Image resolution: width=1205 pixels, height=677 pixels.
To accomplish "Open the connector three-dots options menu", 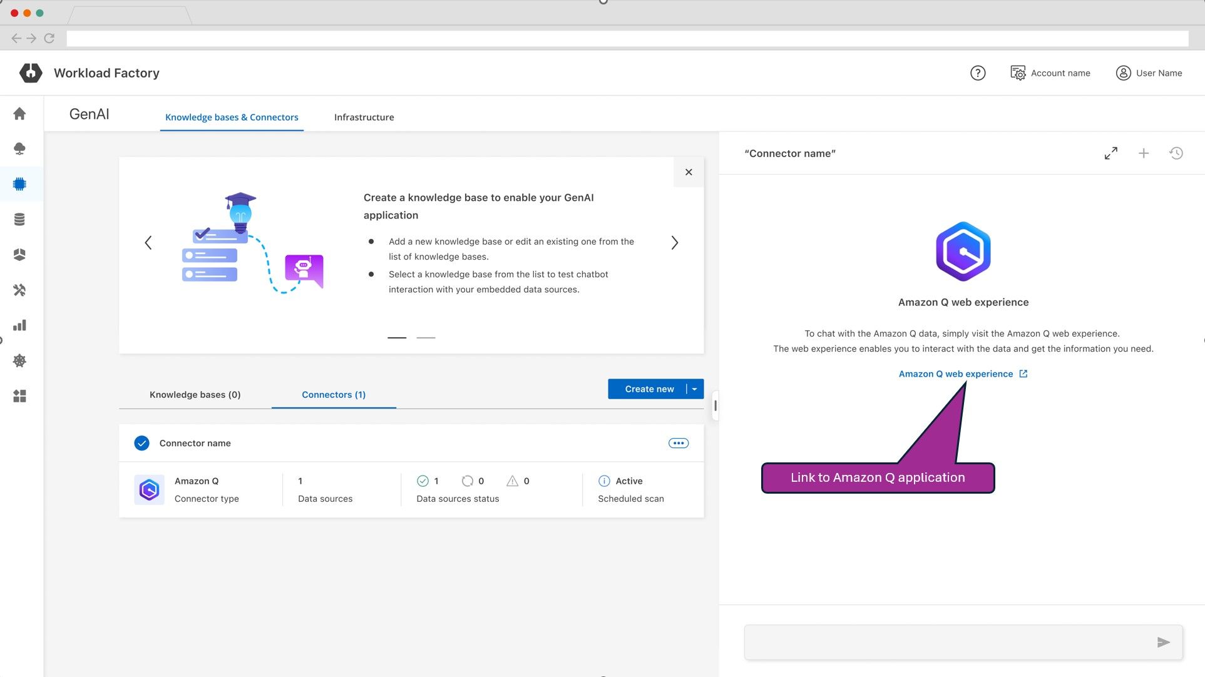I will click(679, 444).
